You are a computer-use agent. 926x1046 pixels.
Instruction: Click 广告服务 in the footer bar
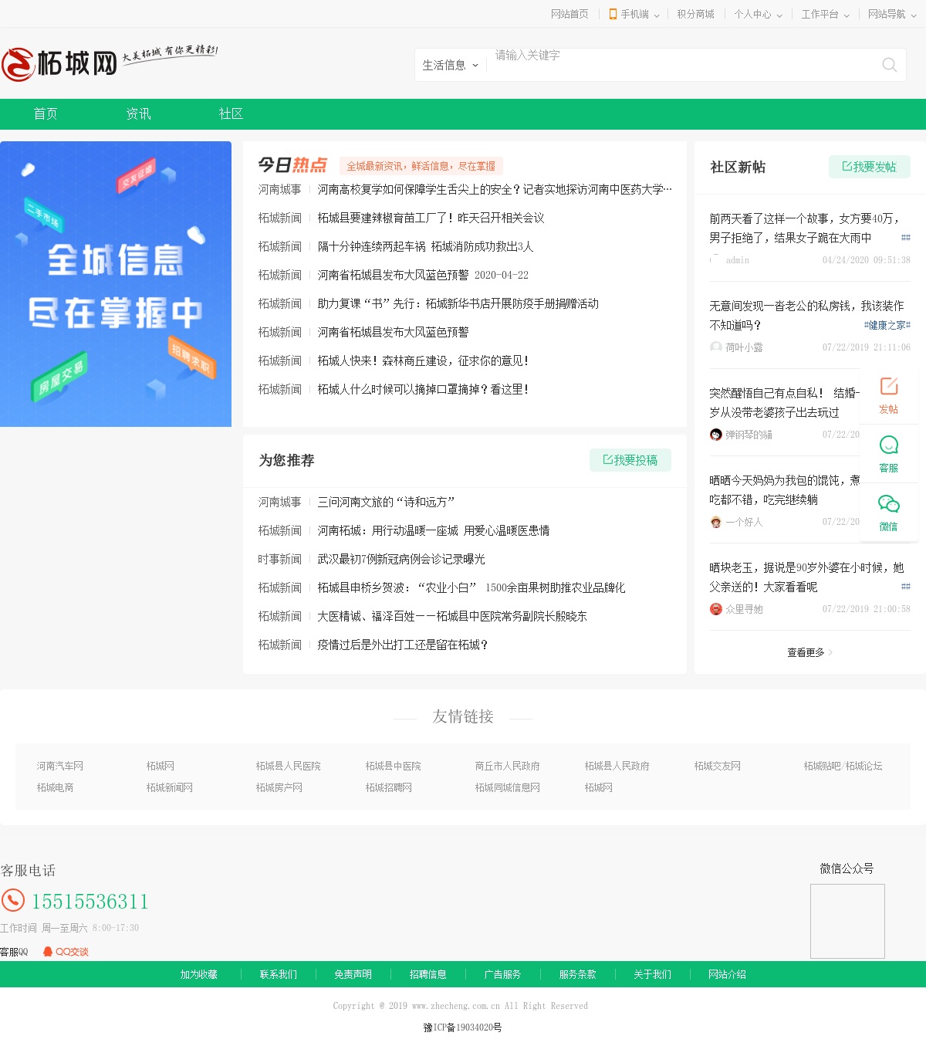pyautogui.click(x=502, y=974)
